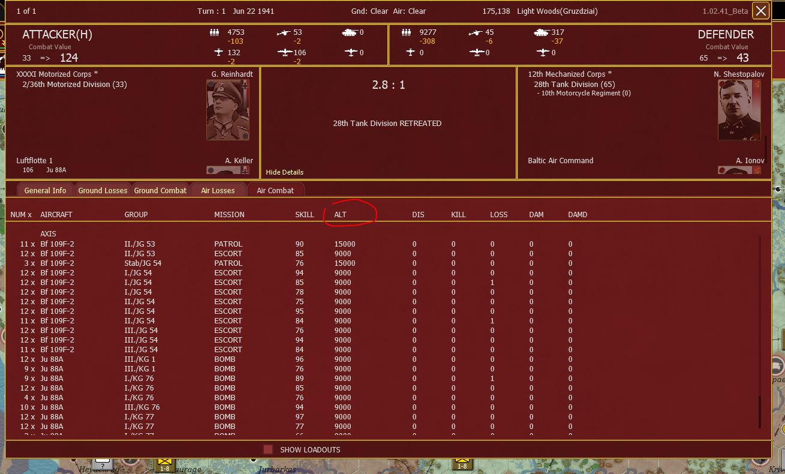
Task: Click attacker guns icon beside 53
Action: click(284, 32)
